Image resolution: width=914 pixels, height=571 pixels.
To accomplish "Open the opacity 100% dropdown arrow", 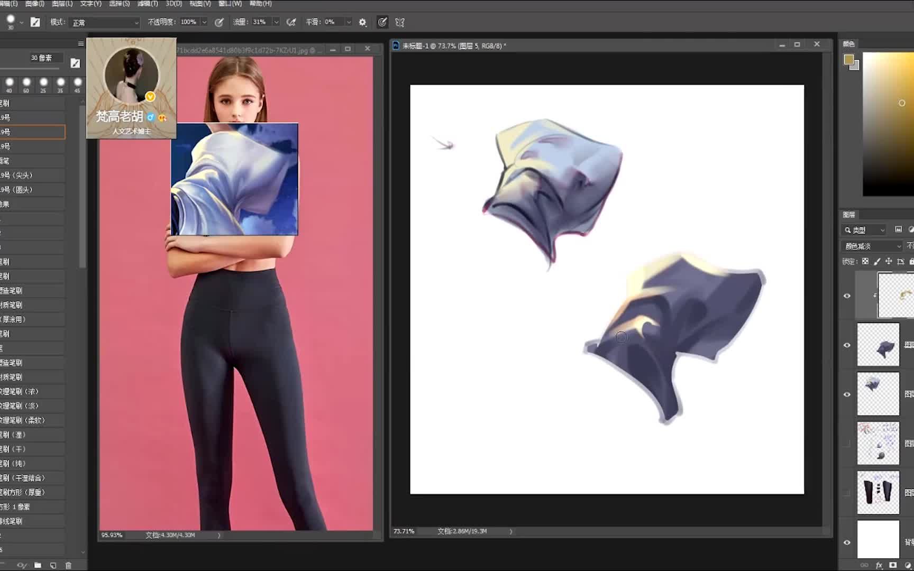I will pos(204,22).
